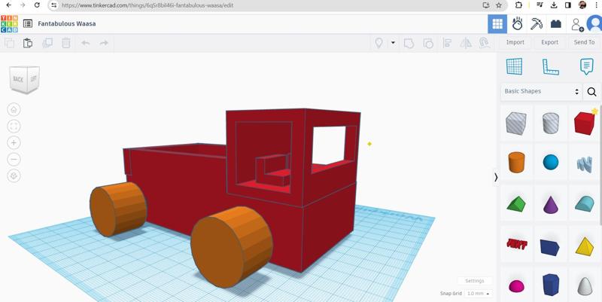602x302 pixels.
Task: Switch to Sim Lab hand icon
Action: (517, 24)
